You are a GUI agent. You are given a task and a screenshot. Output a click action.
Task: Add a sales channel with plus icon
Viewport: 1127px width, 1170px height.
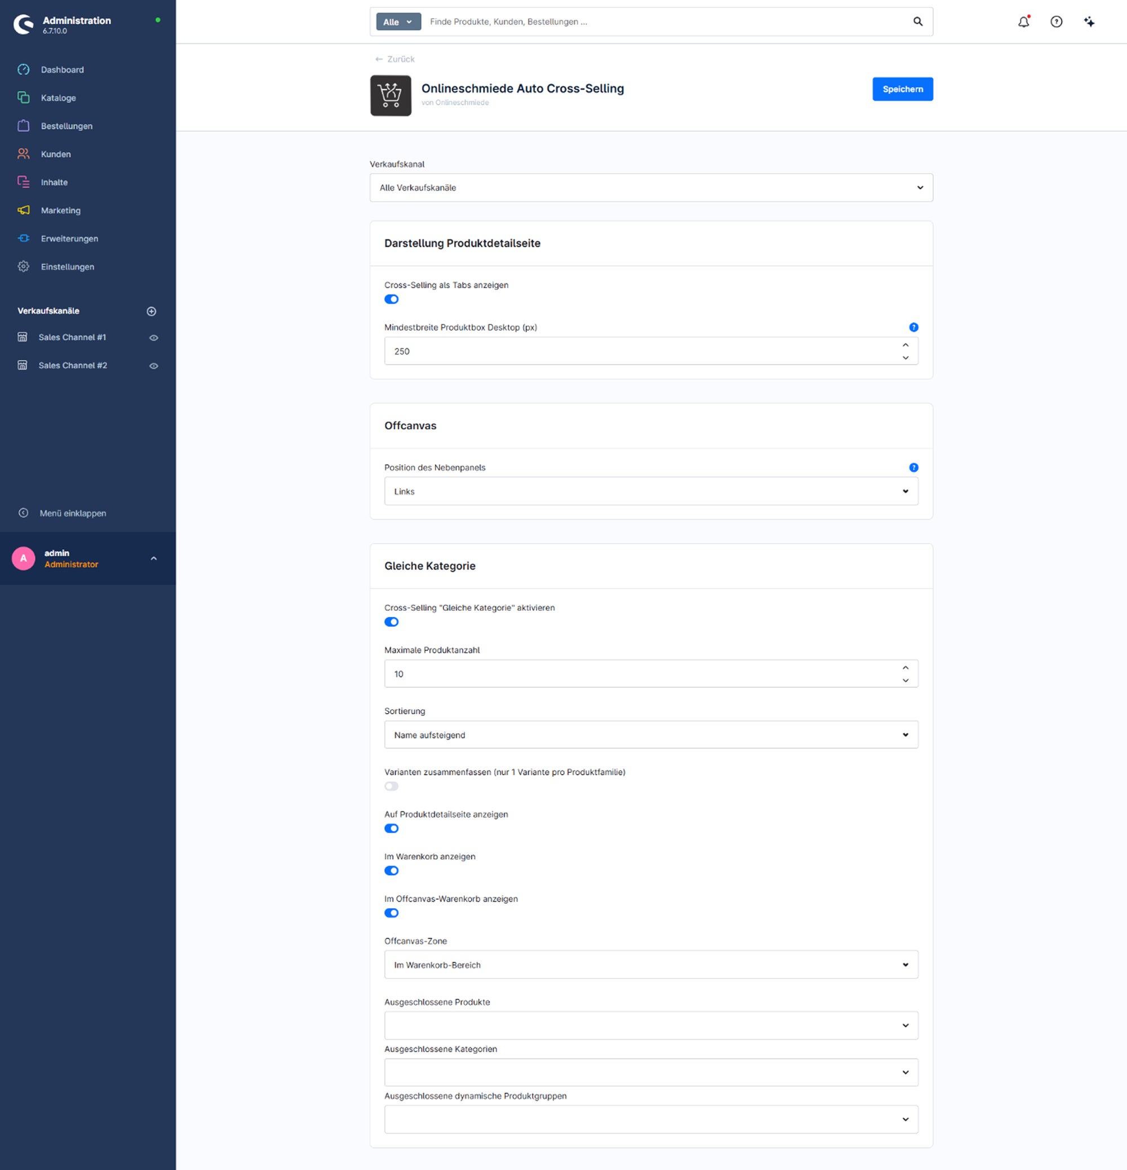point(151,311)
